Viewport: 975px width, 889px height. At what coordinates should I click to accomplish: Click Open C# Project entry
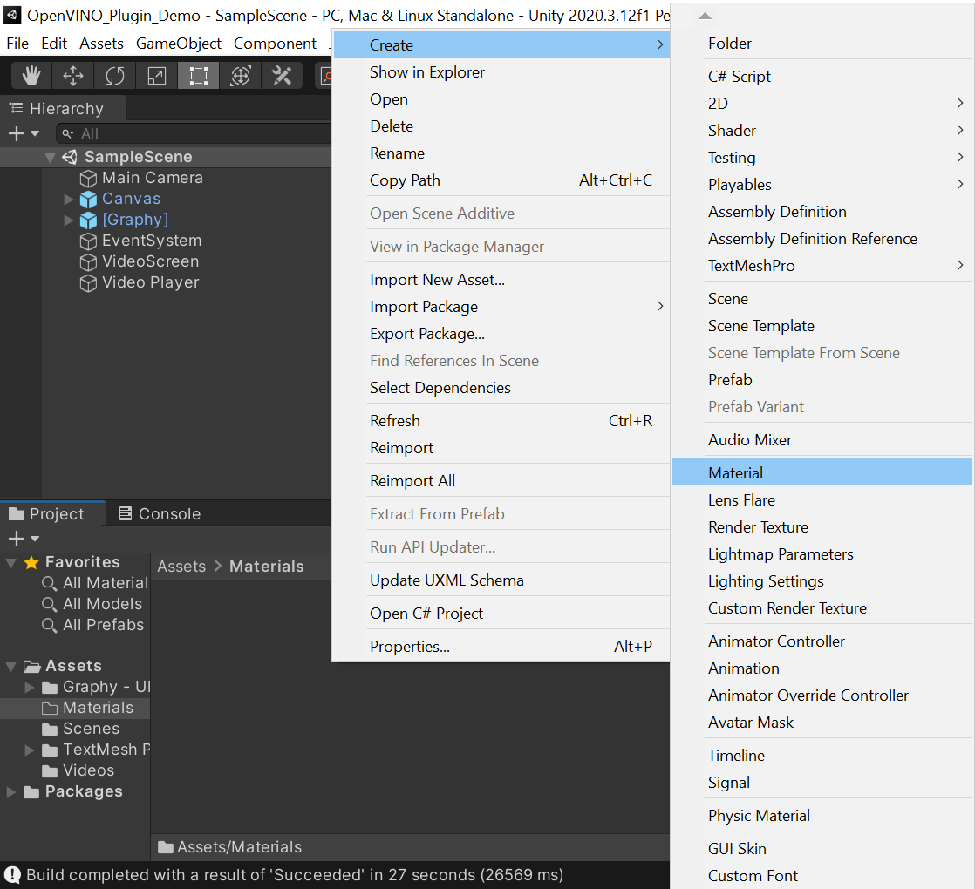[x=501, y=614]
